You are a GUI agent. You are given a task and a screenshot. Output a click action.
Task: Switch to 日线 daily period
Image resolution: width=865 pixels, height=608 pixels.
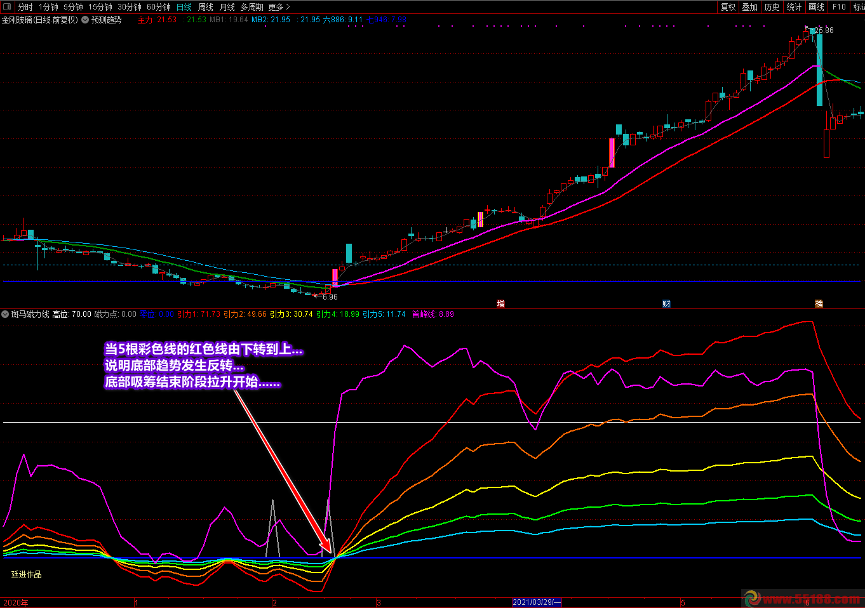(x=184, y=7)
